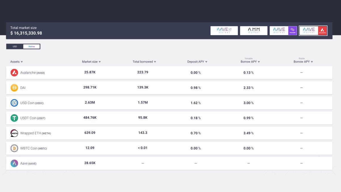341x192 pixels.
Task: Select the AAVE Avalanche market tab
Action: coord(313,31)
